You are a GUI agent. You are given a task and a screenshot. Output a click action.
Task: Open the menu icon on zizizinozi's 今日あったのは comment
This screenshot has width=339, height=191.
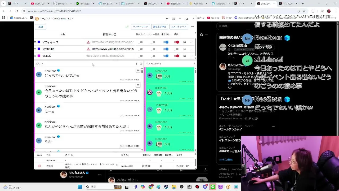[x=138, y=85]
